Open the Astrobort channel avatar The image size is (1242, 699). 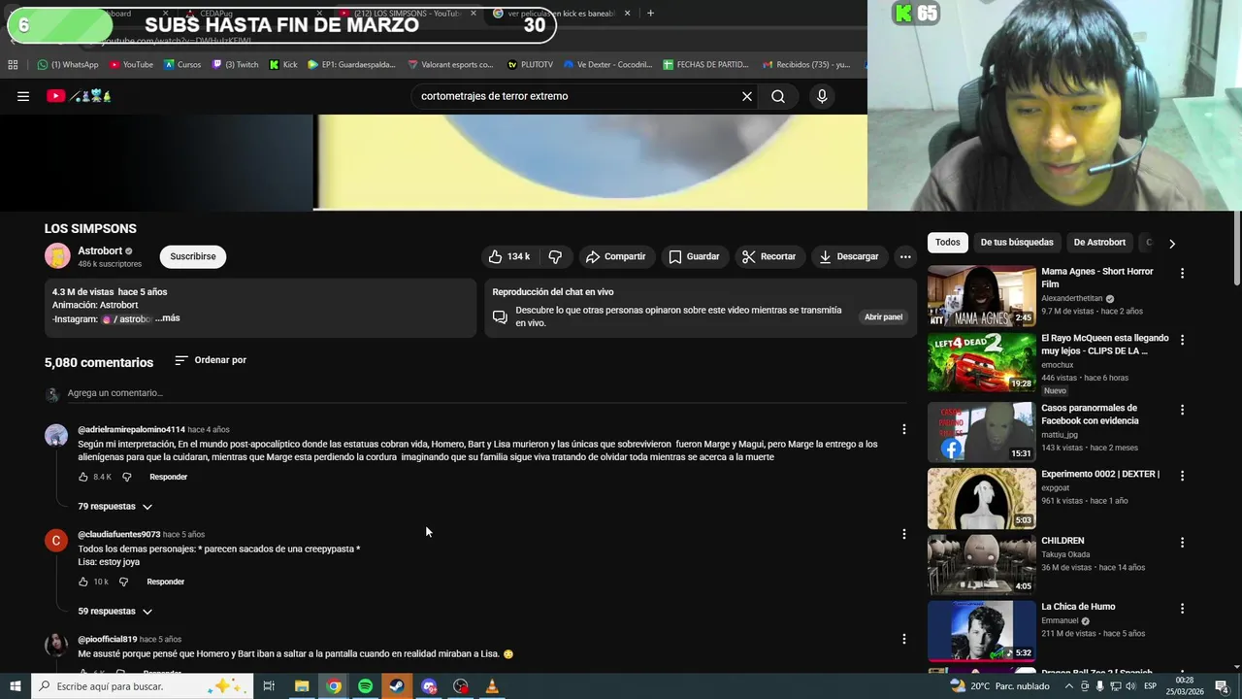tap(57, 256)
